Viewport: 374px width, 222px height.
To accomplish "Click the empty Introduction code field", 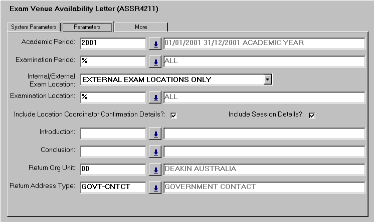I will (x=112, y=133).
